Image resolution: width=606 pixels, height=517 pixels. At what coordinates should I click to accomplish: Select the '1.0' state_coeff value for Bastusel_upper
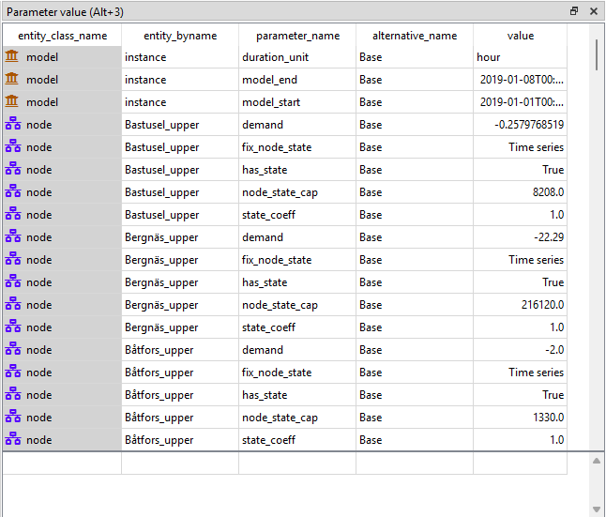pos(521,214)
